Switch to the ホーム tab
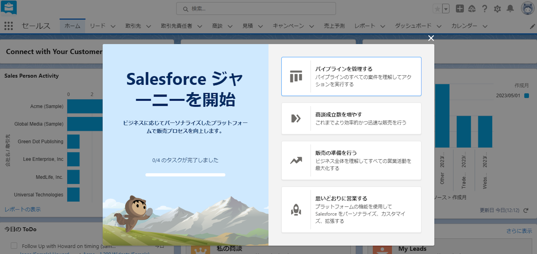This screenshot has width=537, height=254. (72, 26)
